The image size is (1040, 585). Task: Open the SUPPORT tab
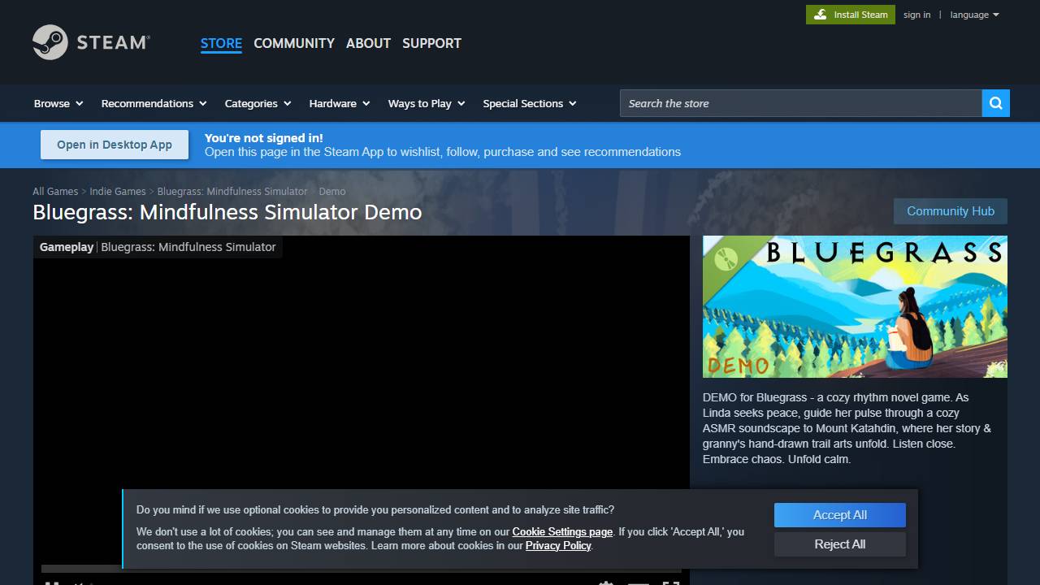coord(431,43)
